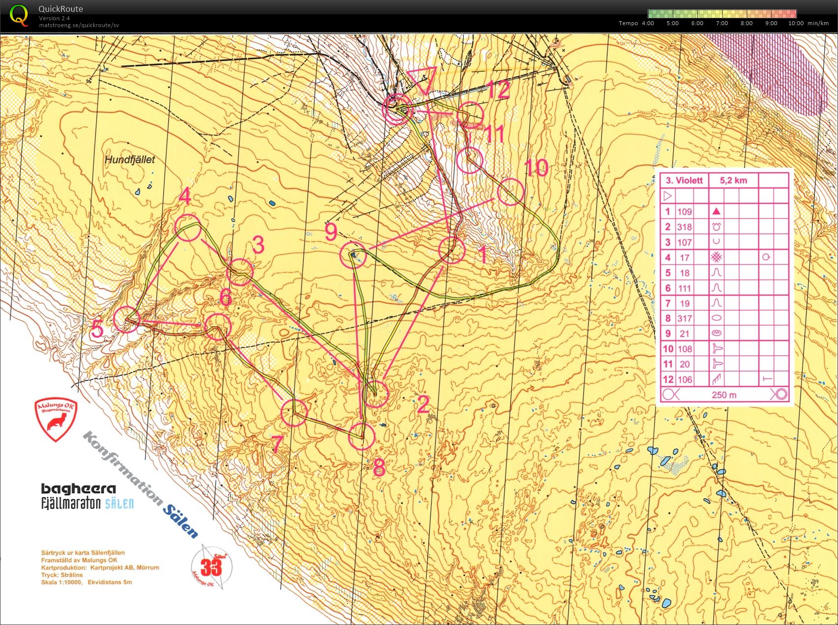Select control circle 1 on the map
This screenshot has height=625, width=838.
click(451, 250)
